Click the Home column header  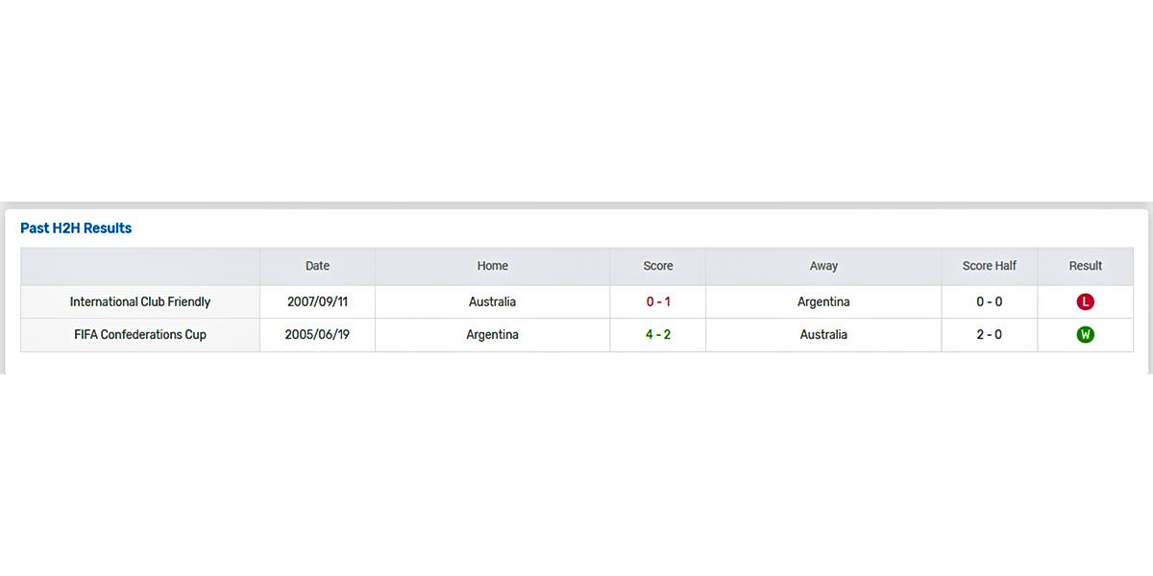[493, 266]
